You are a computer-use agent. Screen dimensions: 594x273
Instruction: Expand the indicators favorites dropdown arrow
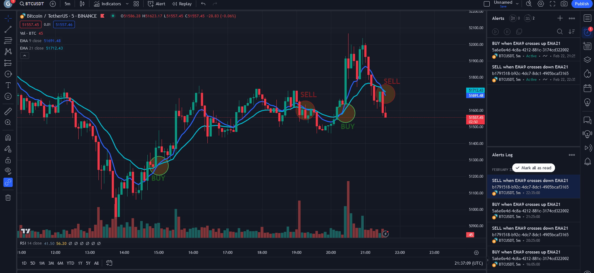[x=127, y=4]
